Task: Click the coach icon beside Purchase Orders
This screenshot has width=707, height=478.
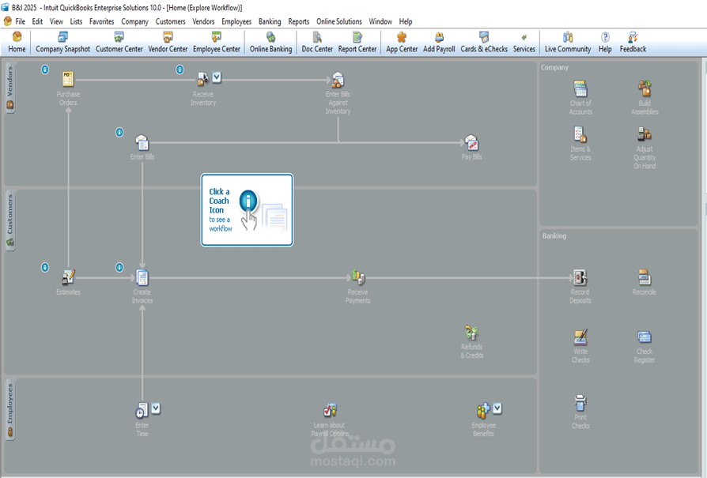Action: tap(45, 70)
